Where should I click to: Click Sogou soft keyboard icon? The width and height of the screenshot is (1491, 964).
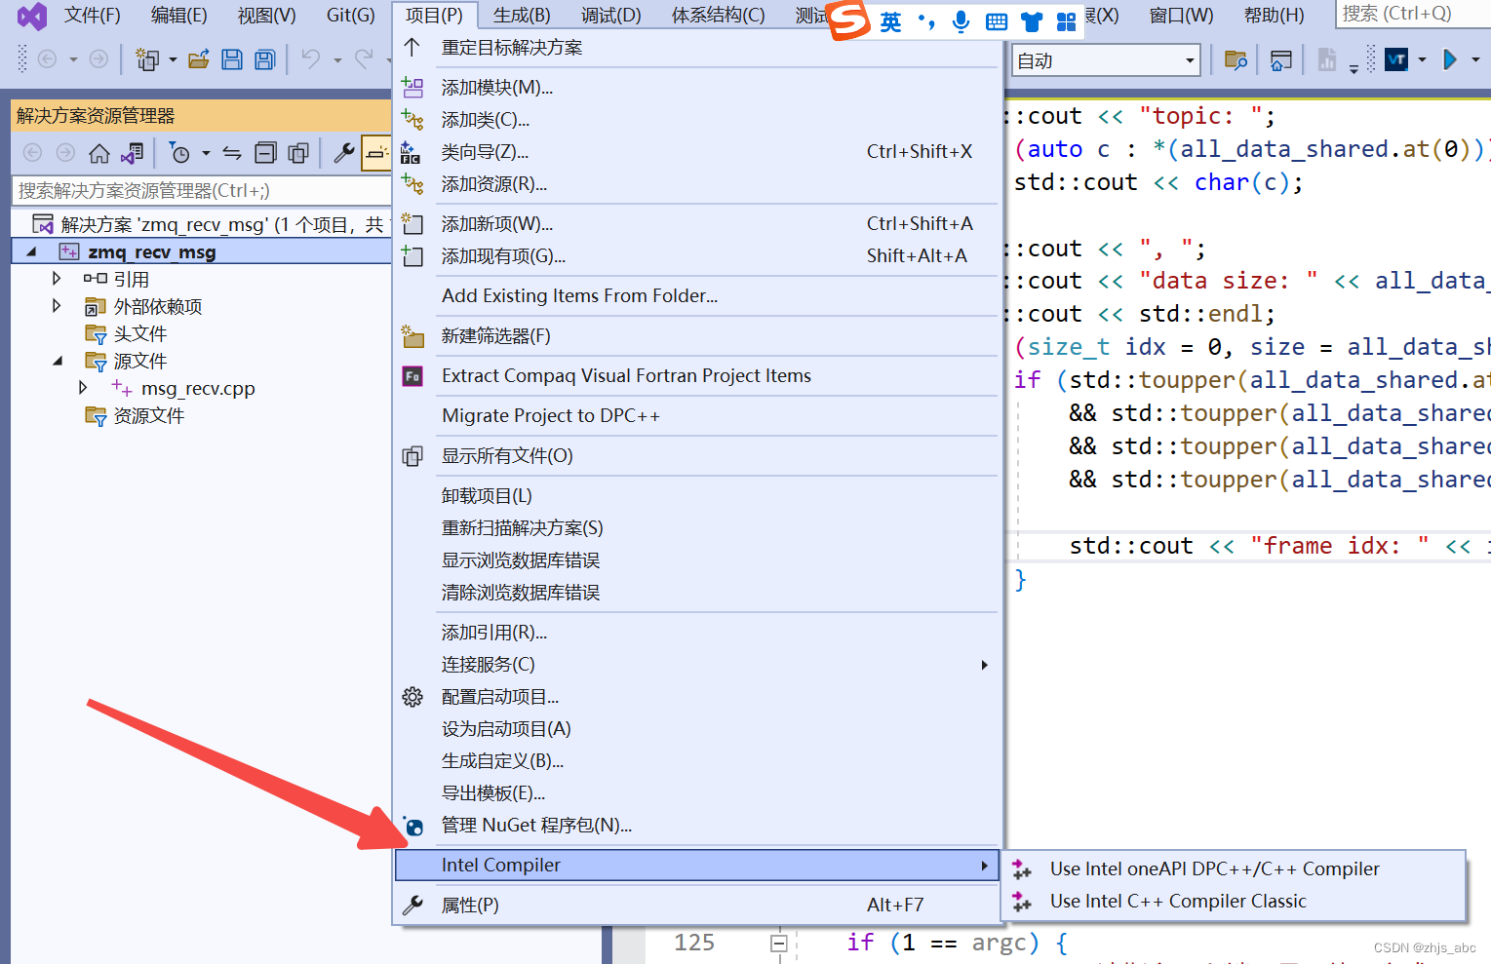pyautogui.click(x=997, y=21)
